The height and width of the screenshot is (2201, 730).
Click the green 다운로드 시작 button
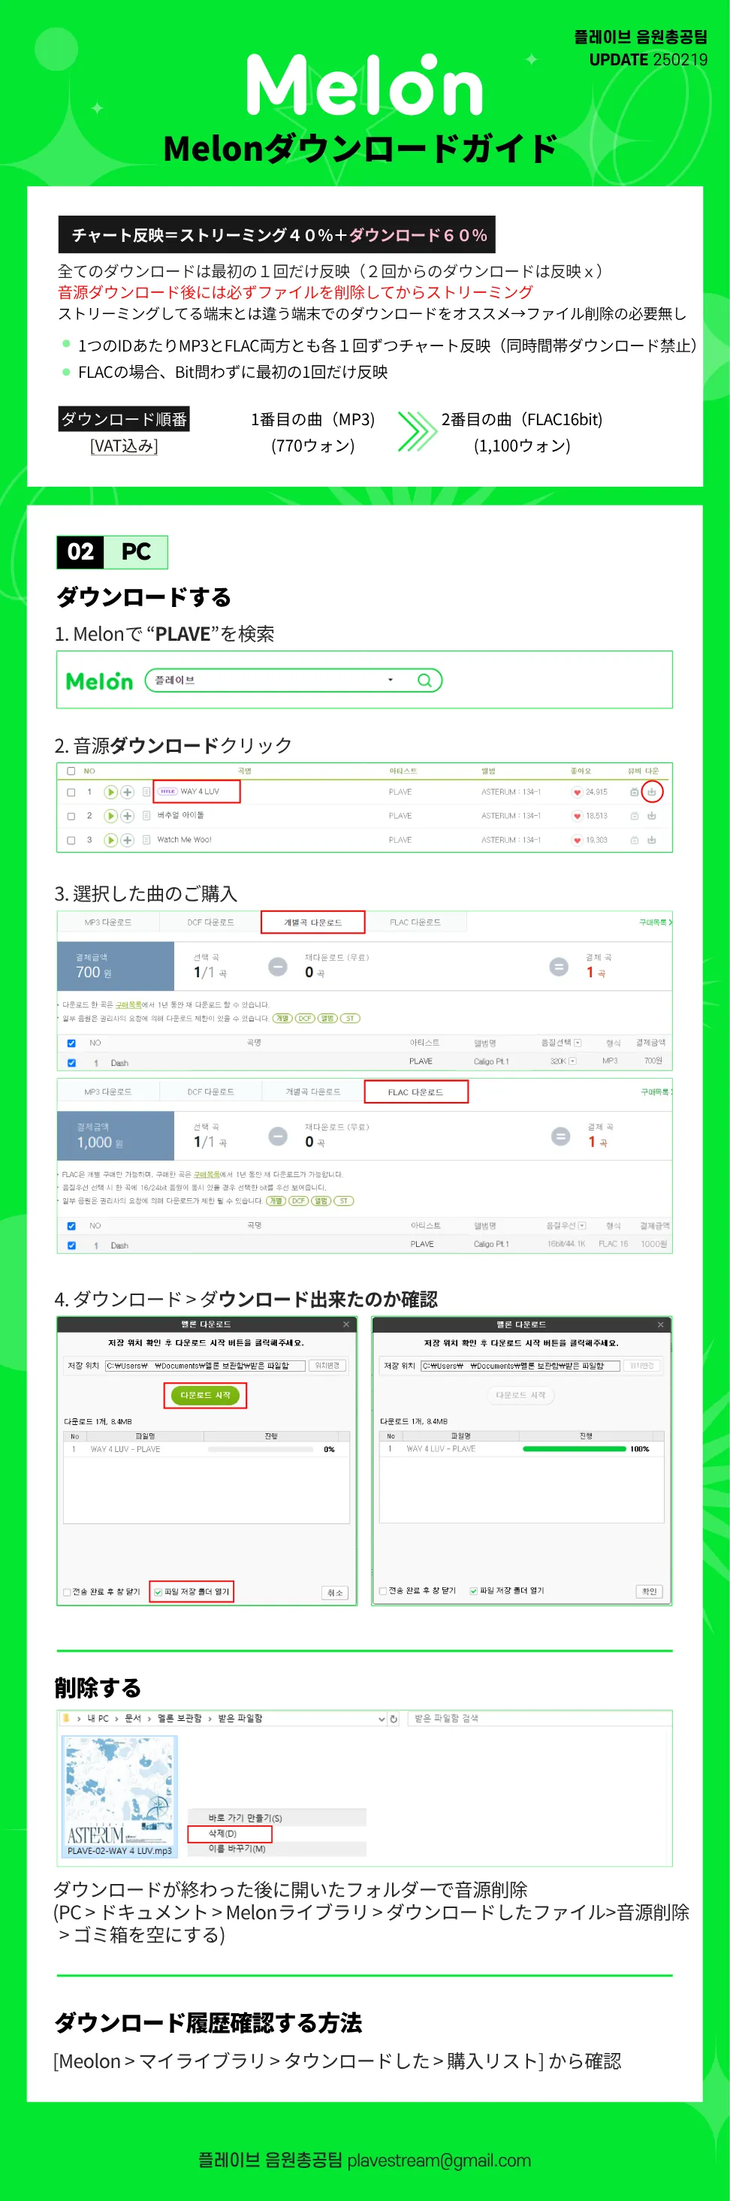click(206, 1395)
